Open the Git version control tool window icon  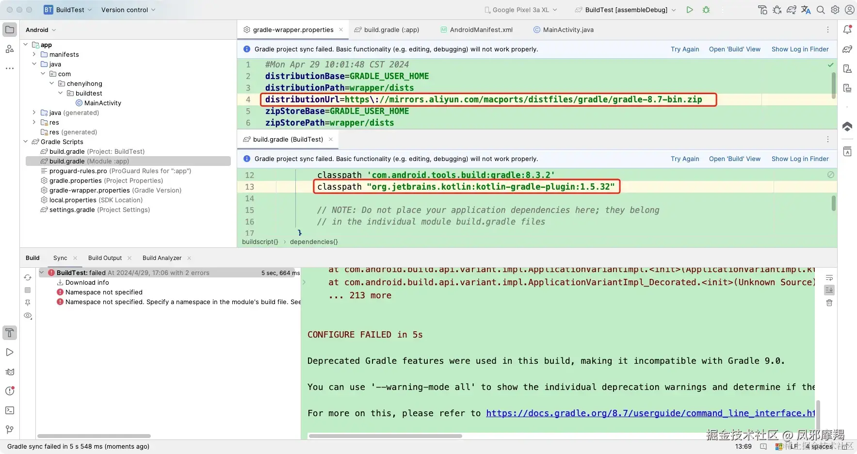[10, 430]
